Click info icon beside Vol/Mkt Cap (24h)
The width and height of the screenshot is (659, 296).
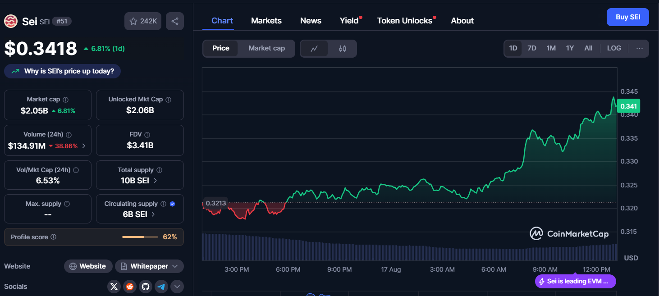76,170
